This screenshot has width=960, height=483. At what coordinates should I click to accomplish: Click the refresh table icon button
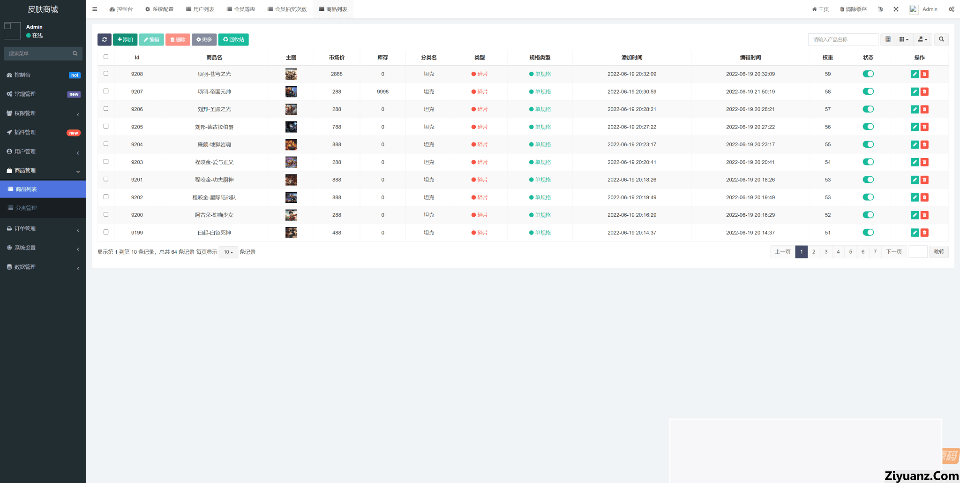click(104, 40)
